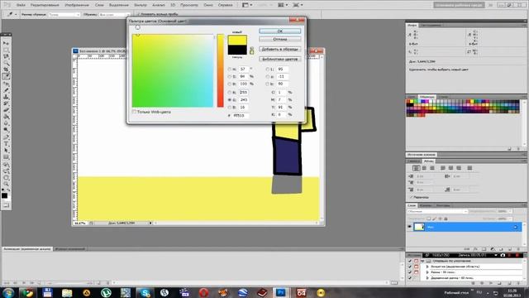529x298 pixels.
Task: Expand the 'Деревянная рамка' action entry
Action: tap(427, 278)
